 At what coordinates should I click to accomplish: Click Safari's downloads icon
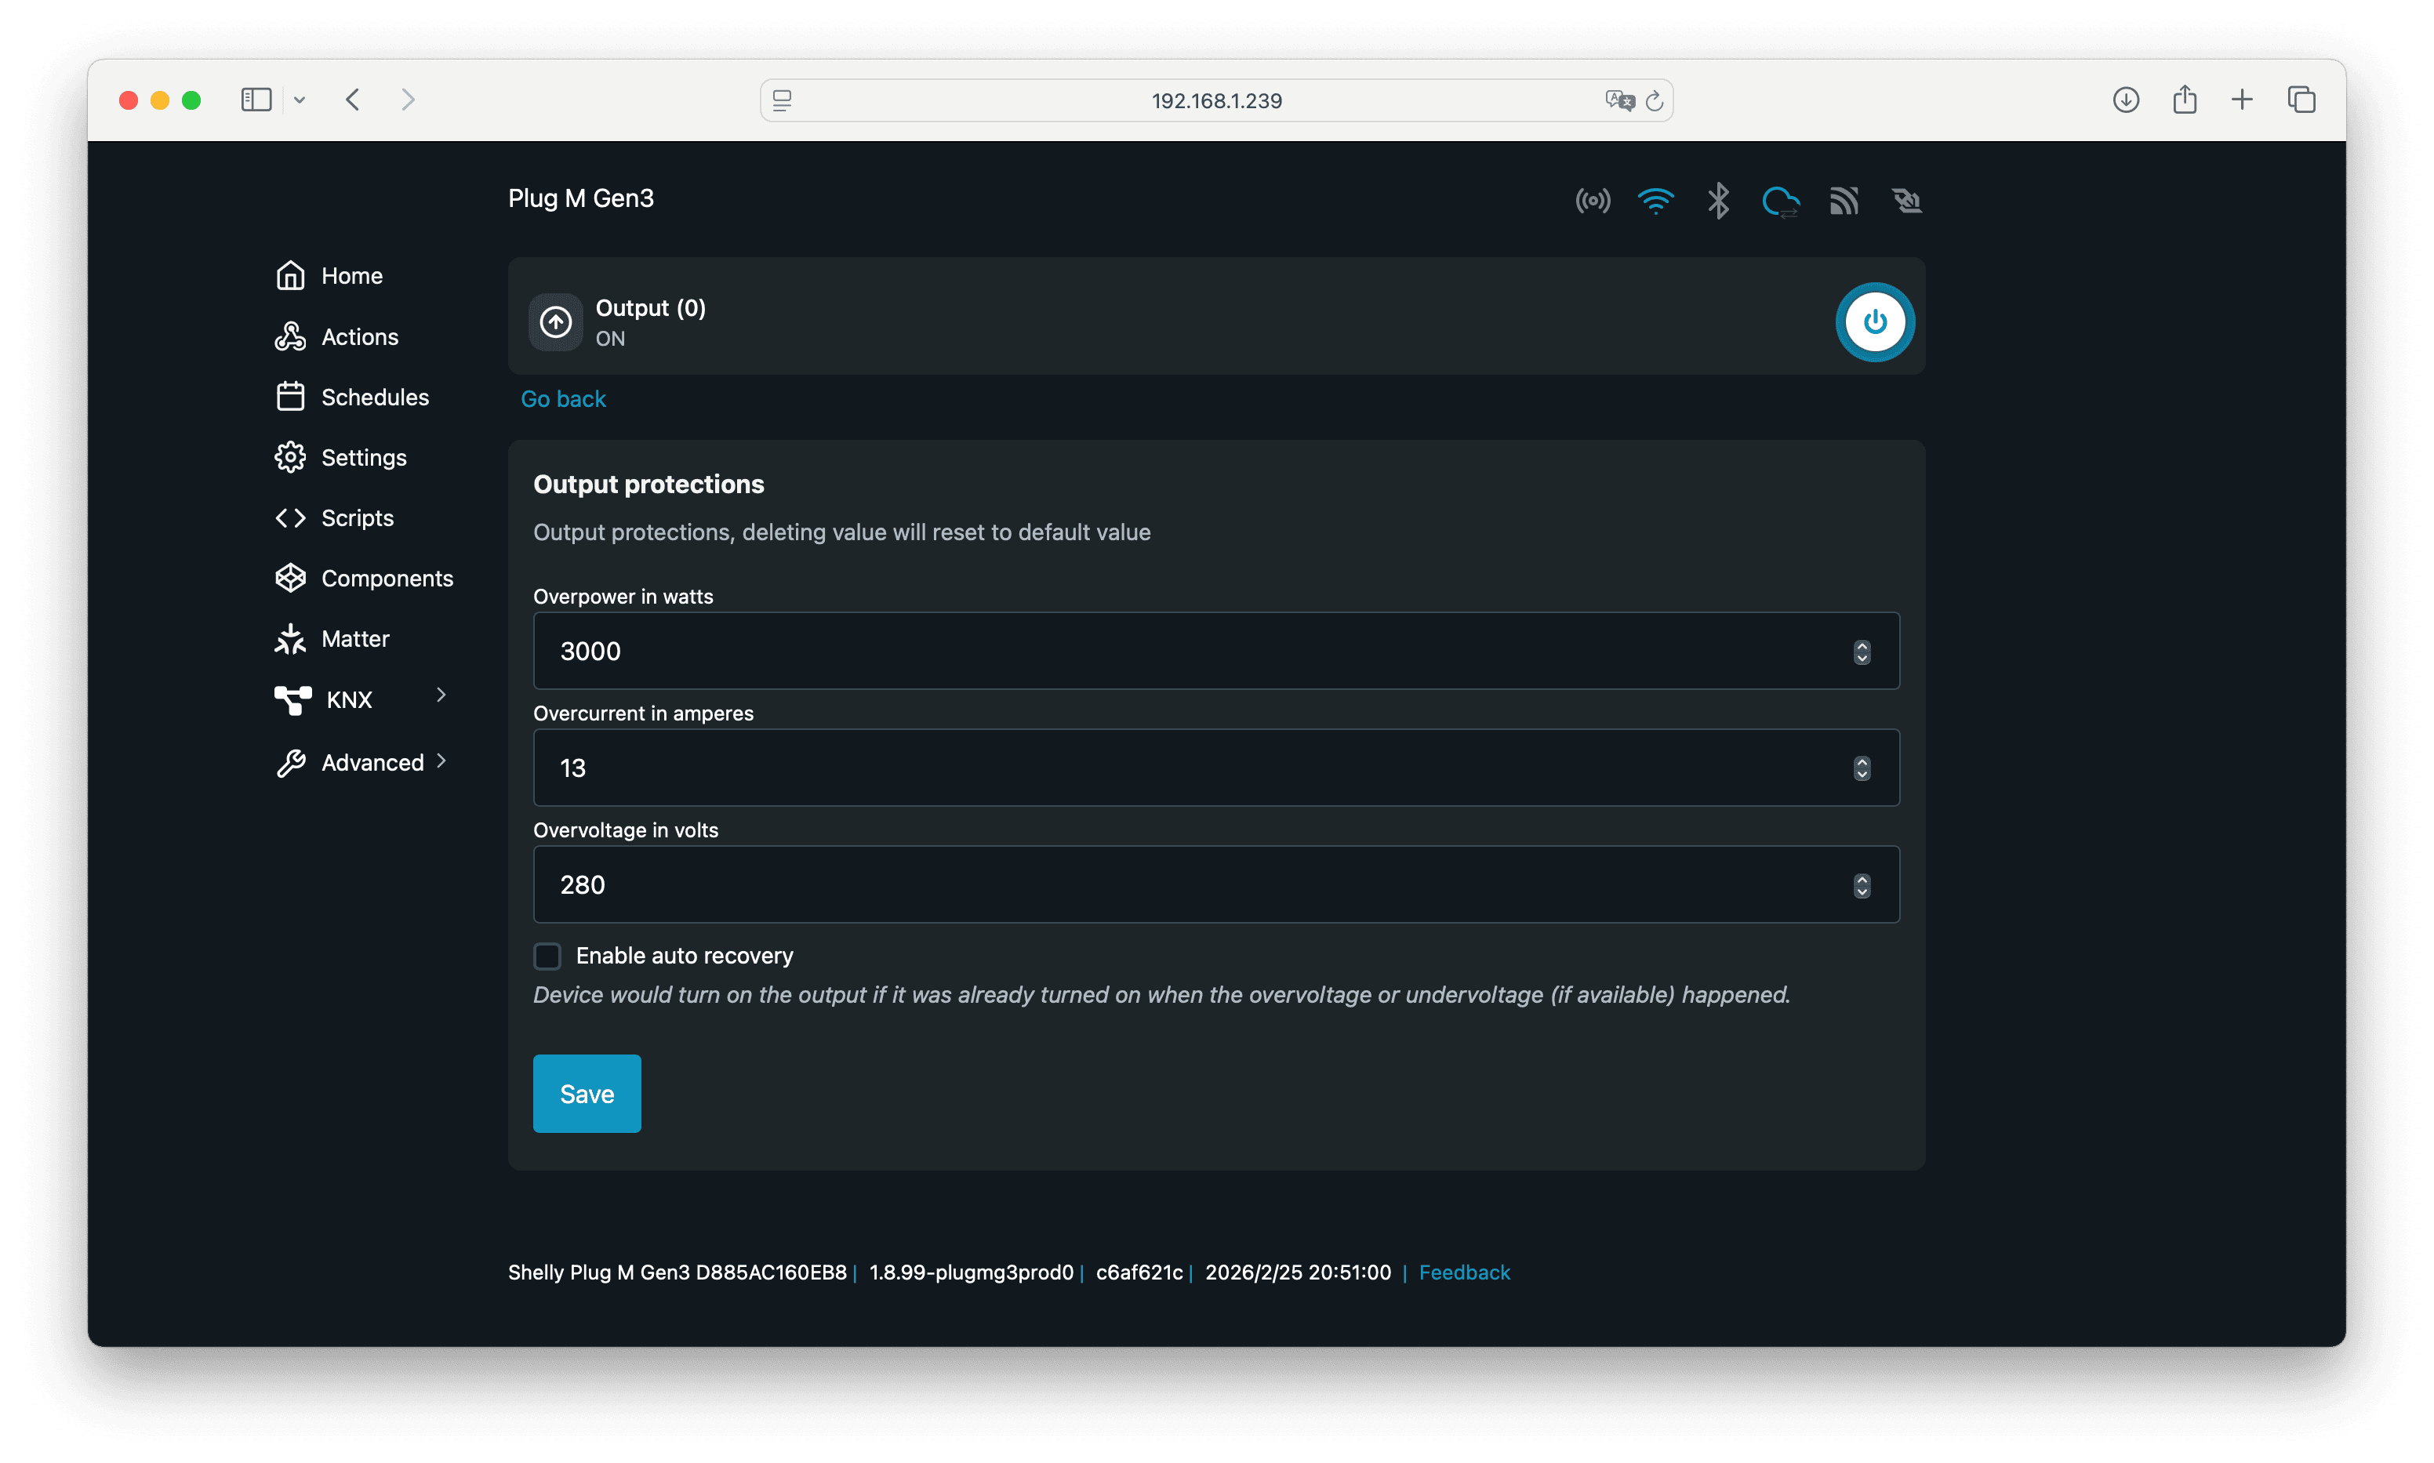pos(2125,100)
